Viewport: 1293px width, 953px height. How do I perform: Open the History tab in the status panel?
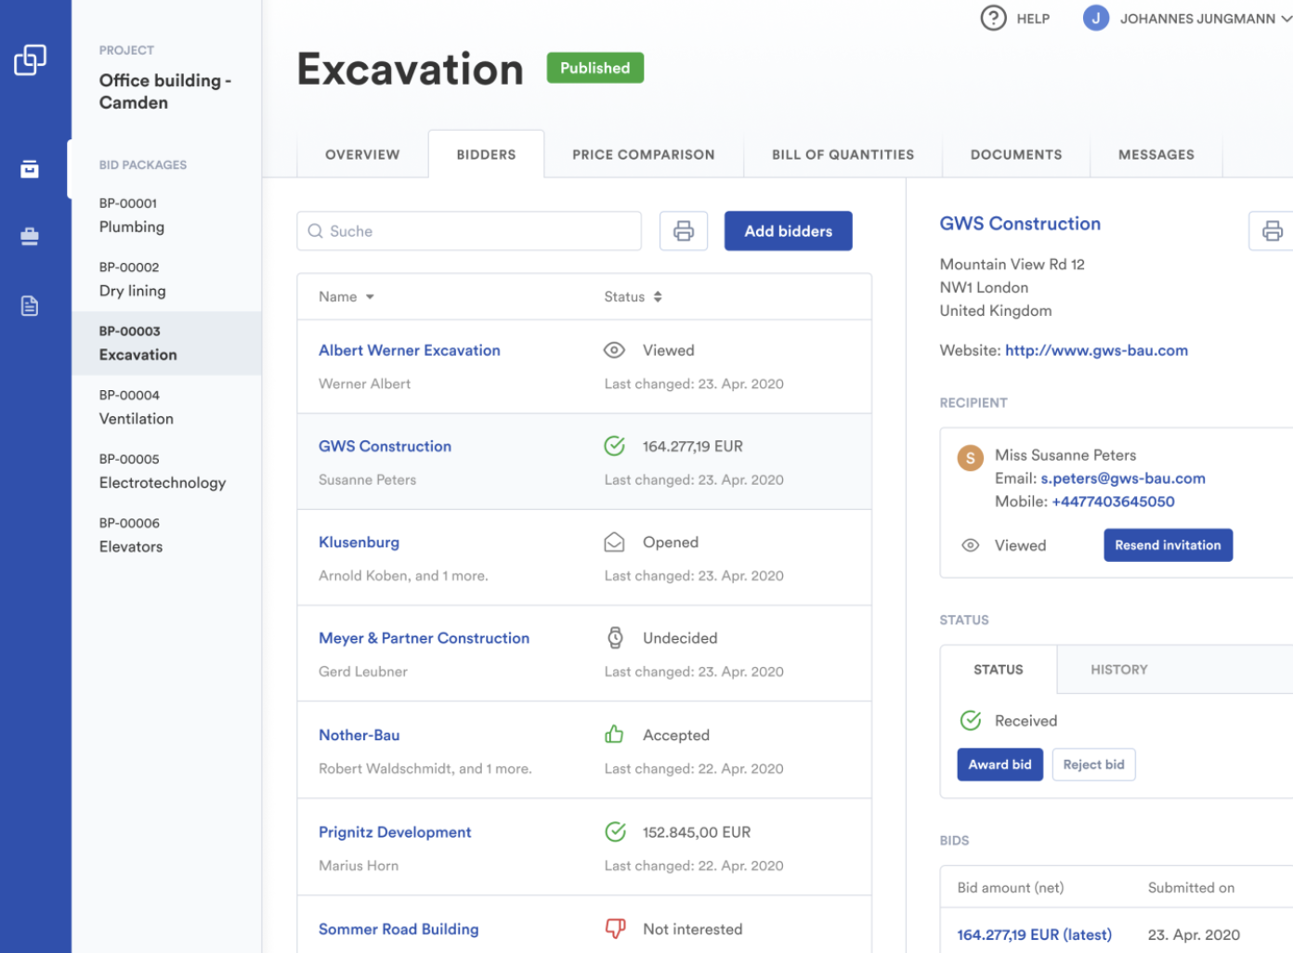(x=1118, y=670)
